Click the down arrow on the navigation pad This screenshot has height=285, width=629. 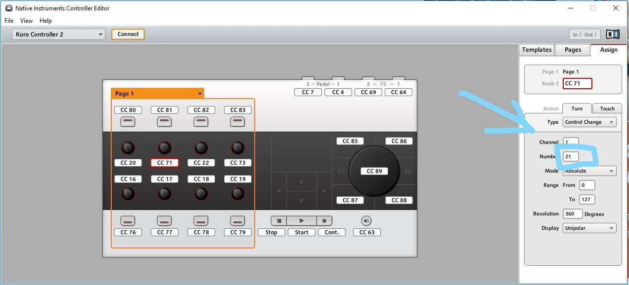[x=302, y=200]
